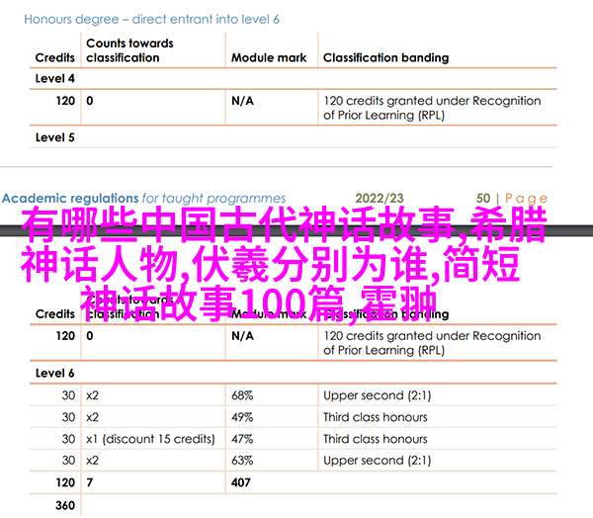593x518 pixels.
Task: Select the '63%' module mark cell
Action: [242, 461]
